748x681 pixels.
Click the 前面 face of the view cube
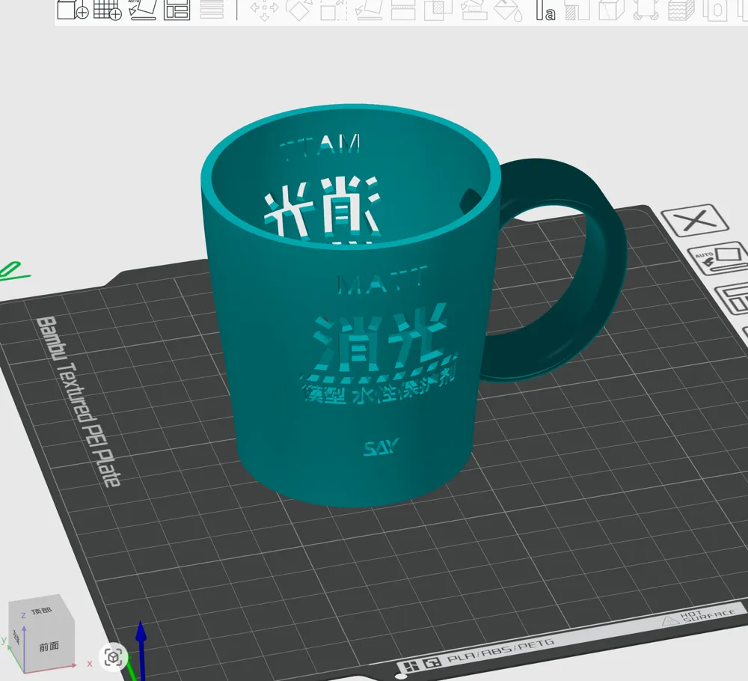pos(49,647)
